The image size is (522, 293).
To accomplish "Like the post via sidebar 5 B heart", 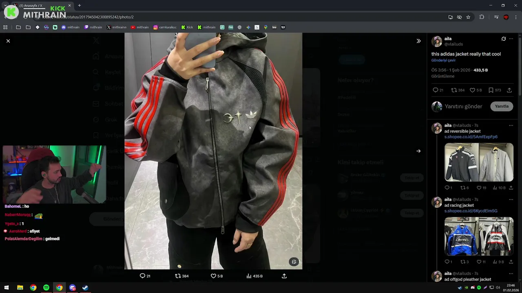I will click(472, 90).
